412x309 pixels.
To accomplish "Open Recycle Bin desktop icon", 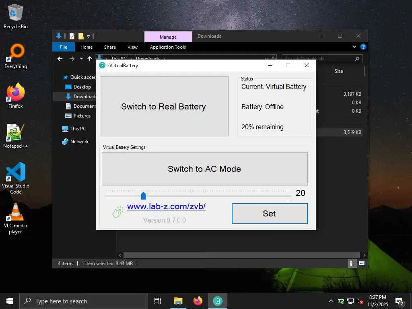I will click(x=16, y=16).
